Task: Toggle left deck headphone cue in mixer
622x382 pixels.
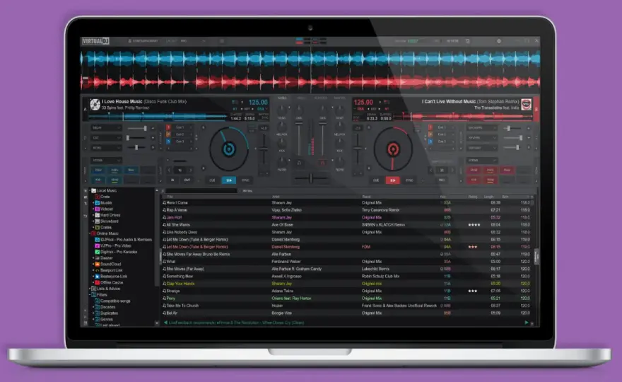Action: click(x=299, y=163)
